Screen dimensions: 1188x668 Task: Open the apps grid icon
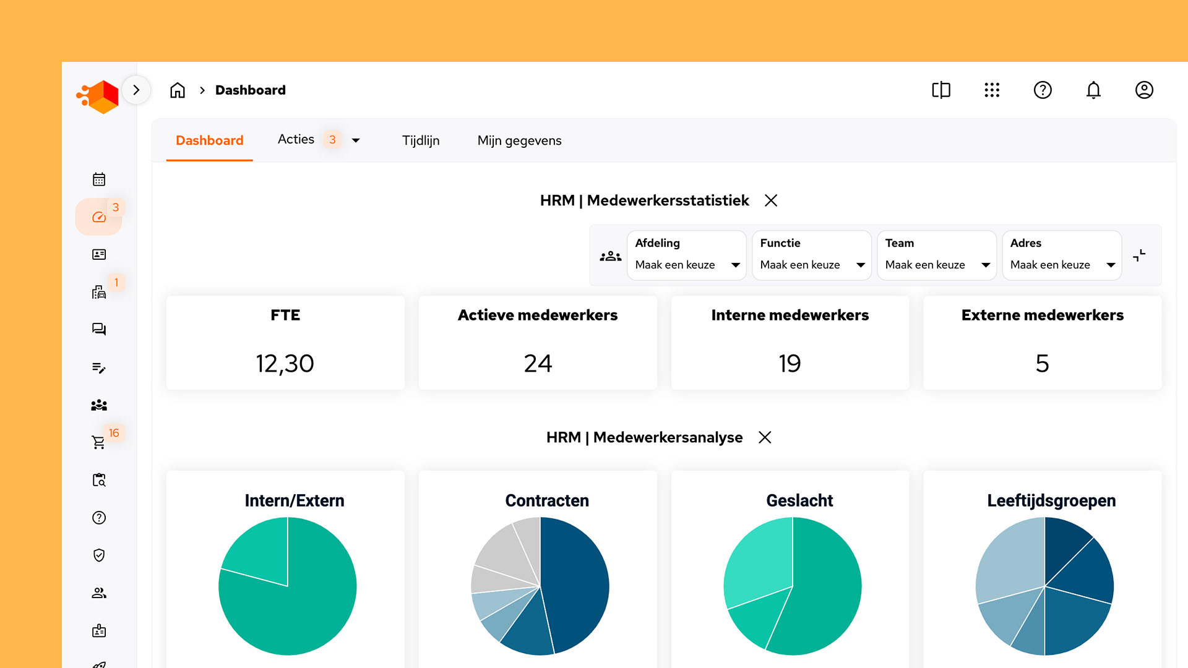pos(992,90)
